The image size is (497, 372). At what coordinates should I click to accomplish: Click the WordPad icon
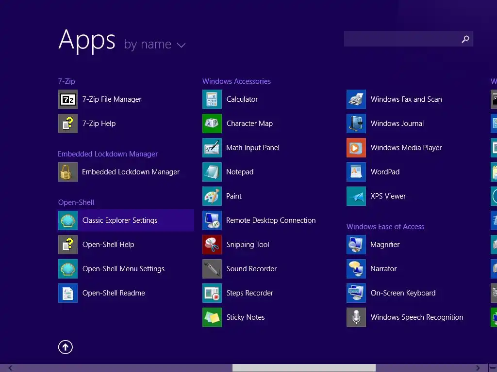pos(356,172)
